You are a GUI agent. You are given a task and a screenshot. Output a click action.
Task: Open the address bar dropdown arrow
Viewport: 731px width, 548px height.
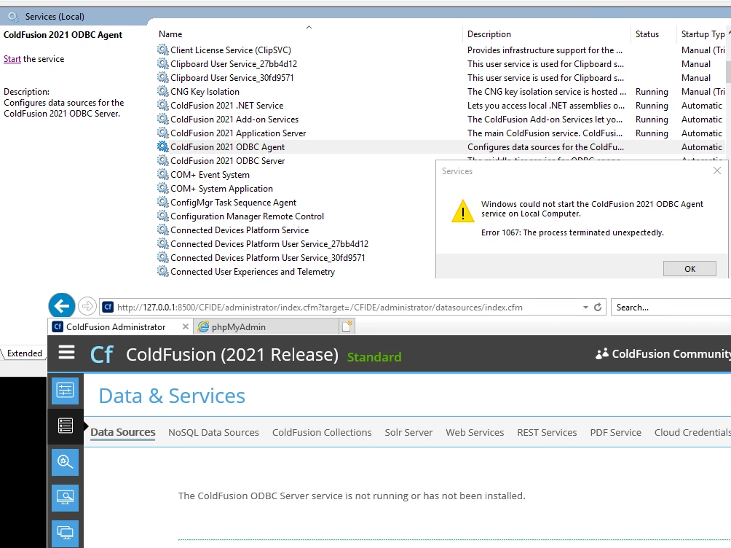click(585, 307)
